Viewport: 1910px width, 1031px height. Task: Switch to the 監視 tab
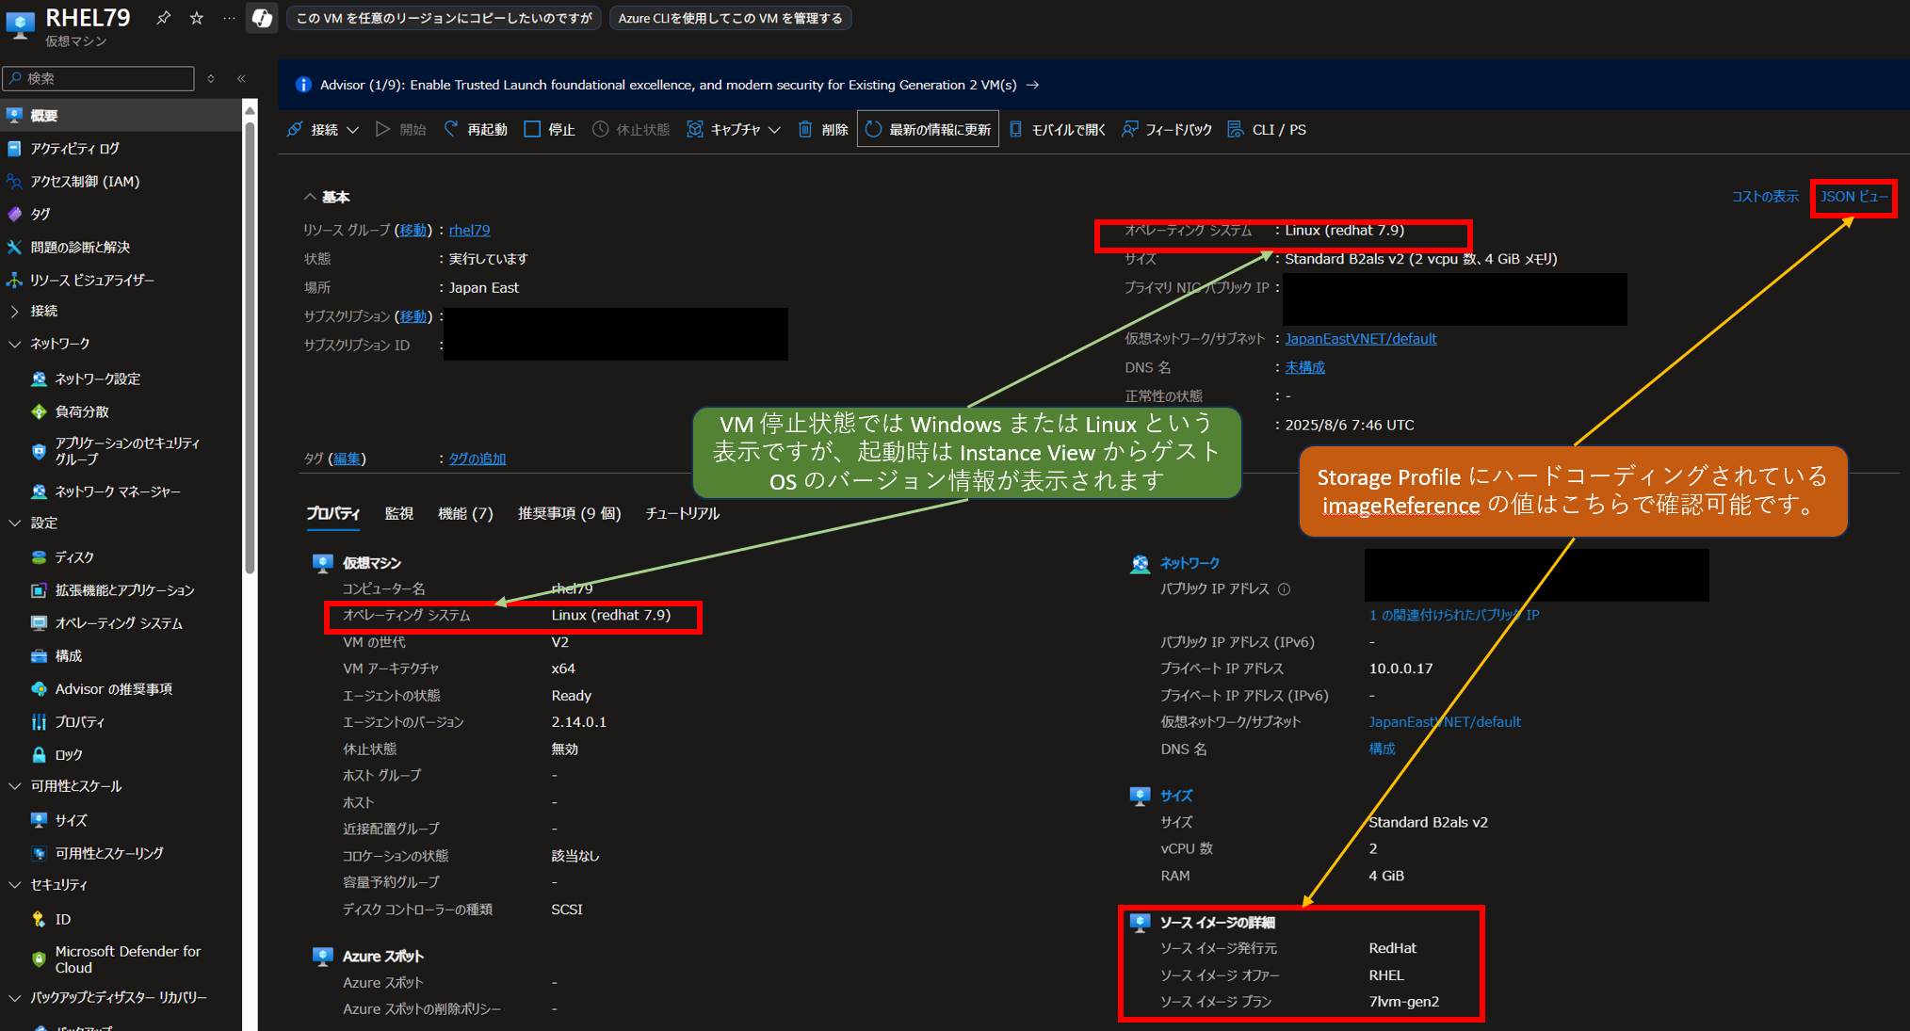click(399, 514)
